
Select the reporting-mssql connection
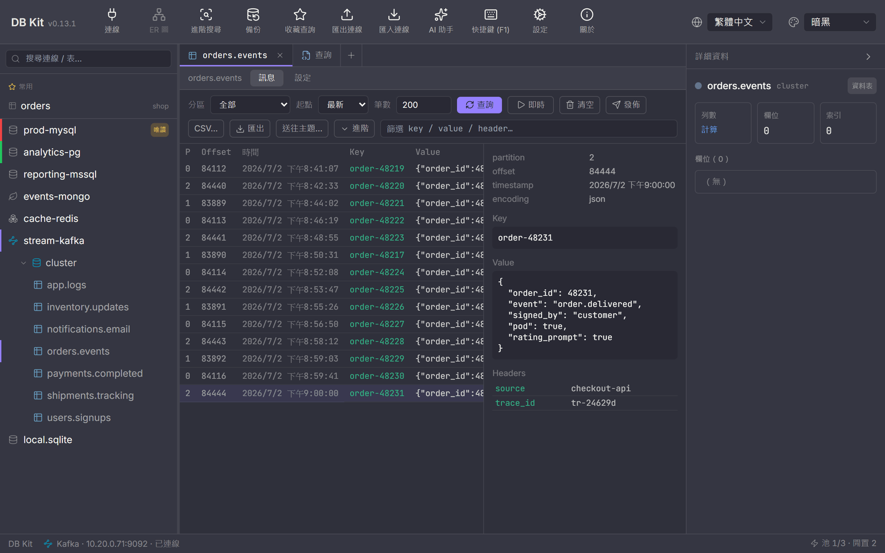88,174
